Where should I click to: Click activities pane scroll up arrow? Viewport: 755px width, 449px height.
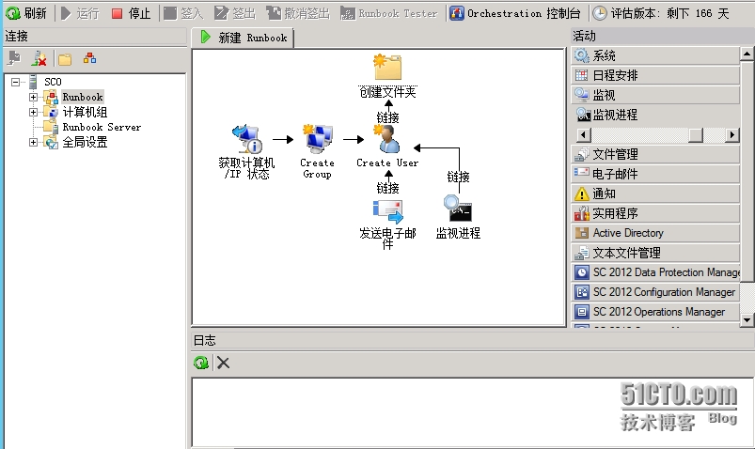[x=747, y=54]
